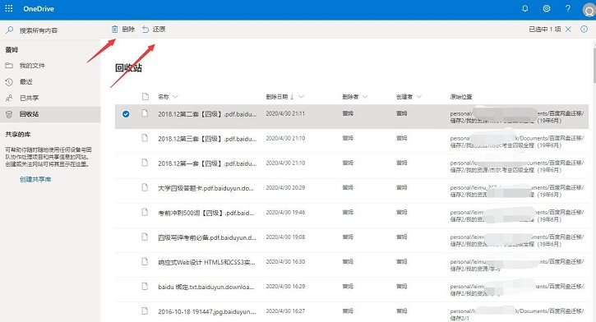596x322 pixels.
Task: Select file baidu 绑定.txt.baiduyun.downloa...
Action: click(206, 287)
